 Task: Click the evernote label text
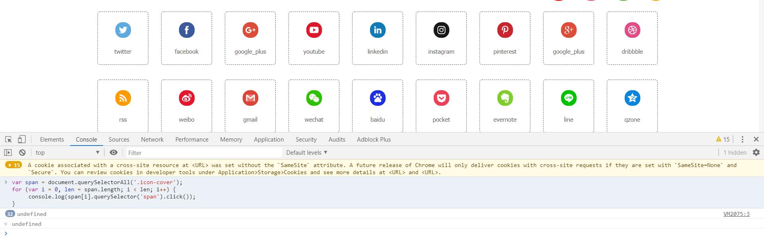[x=505, y=120]
